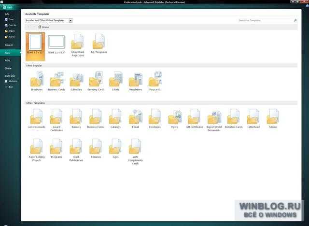
Task: Open the Calendars template folder
Action: [x=76, y=81]
